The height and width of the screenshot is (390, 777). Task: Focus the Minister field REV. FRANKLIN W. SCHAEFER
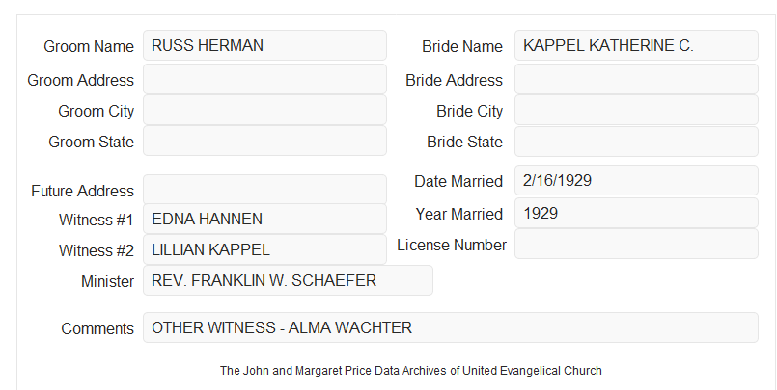[x=288, y=280]
